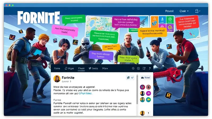
Task: Select the panel tab right of heart tab
Action: (x=105, y=68)
